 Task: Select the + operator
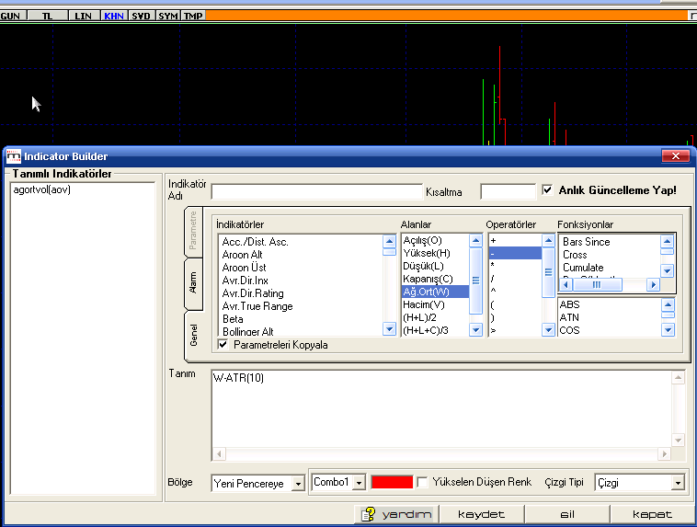coord(515,240)
